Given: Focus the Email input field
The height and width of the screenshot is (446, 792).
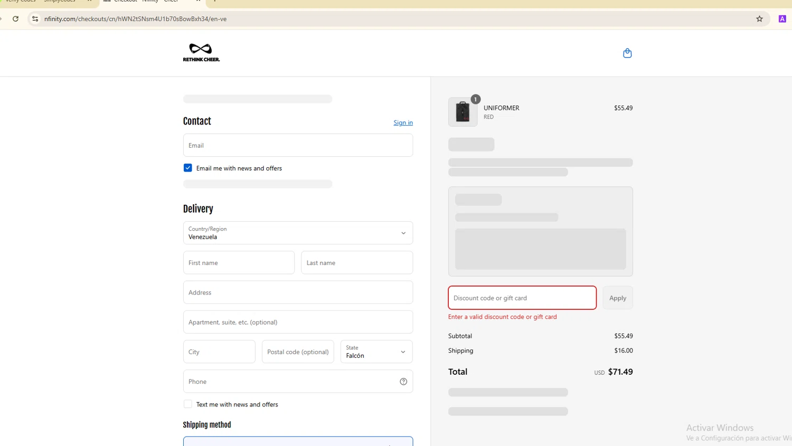Looking at the screenshot, I should [298, 145].
